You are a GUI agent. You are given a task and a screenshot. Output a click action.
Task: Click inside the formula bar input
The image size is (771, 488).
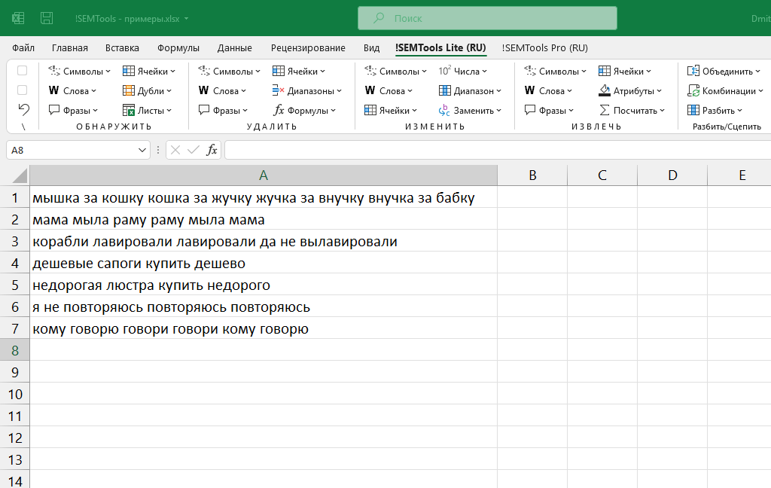coord(498,150)
